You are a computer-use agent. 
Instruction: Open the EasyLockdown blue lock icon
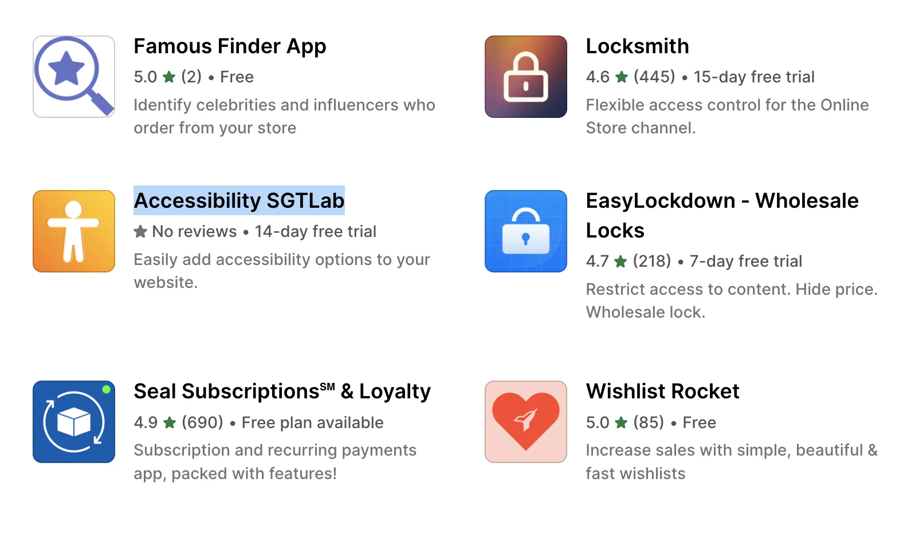(525, 231)
